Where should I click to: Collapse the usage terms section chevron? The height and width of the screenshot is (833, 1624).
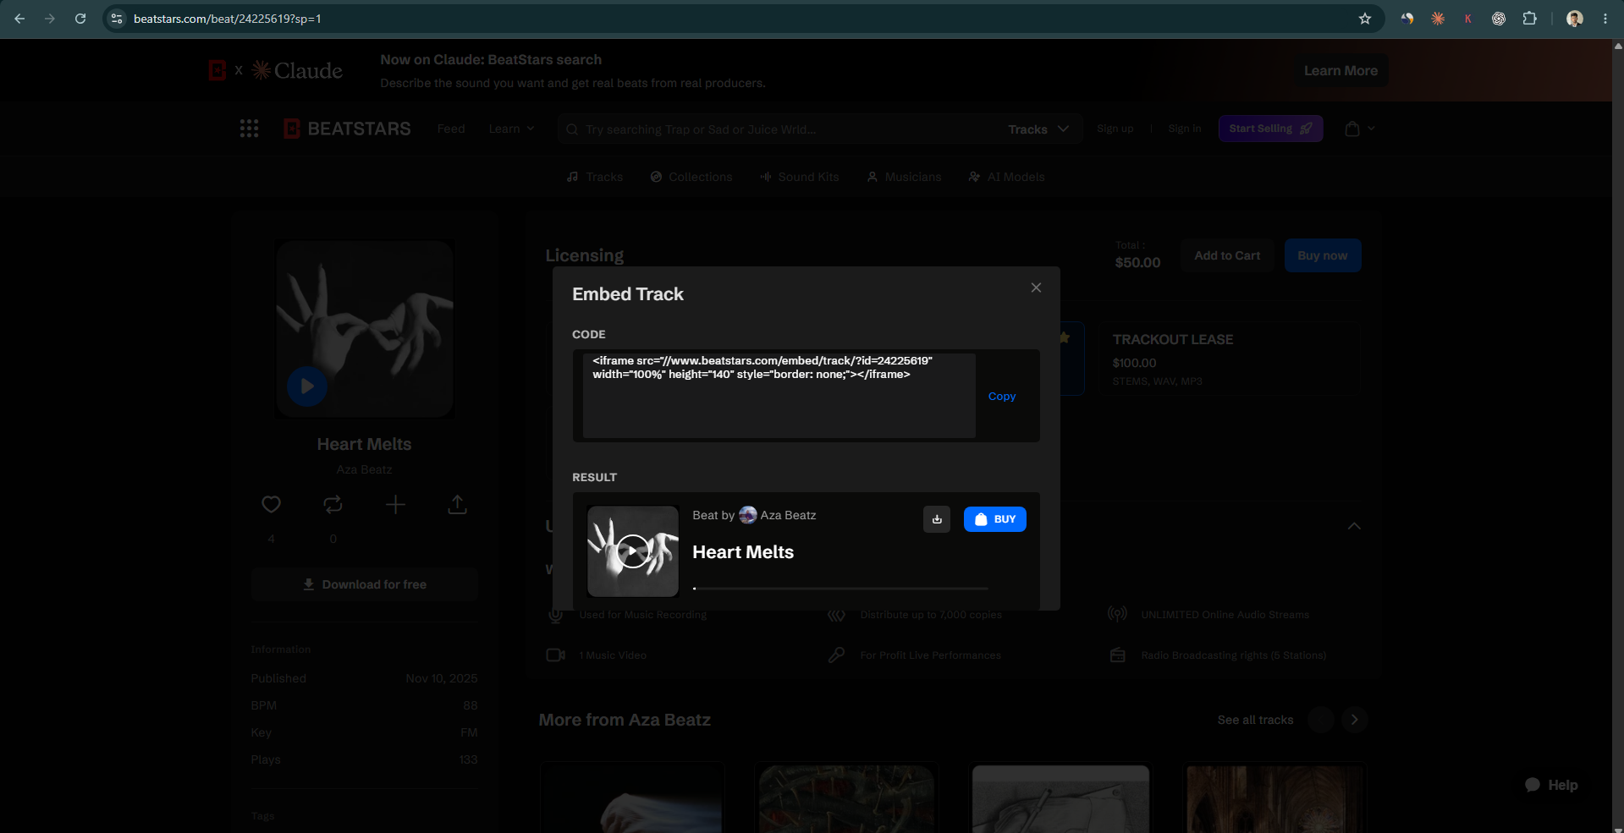point(1354,526)
